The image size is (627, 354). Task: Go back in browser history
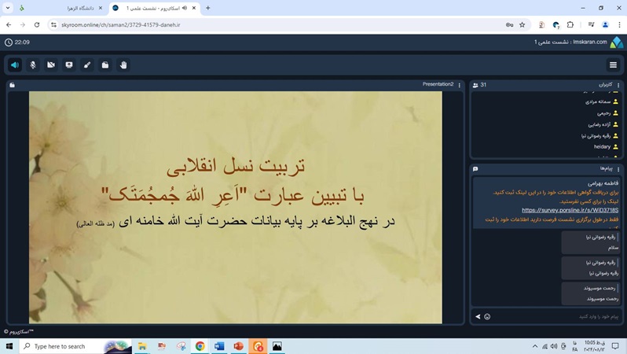pyautogui.click(x=9, y=25)
